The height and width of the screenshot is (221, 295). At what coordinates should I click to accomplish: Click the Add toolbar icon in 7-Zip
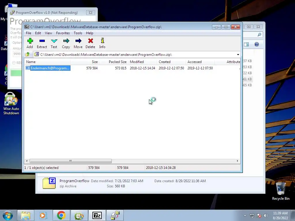pyautogui.click(x=30, y=43)
